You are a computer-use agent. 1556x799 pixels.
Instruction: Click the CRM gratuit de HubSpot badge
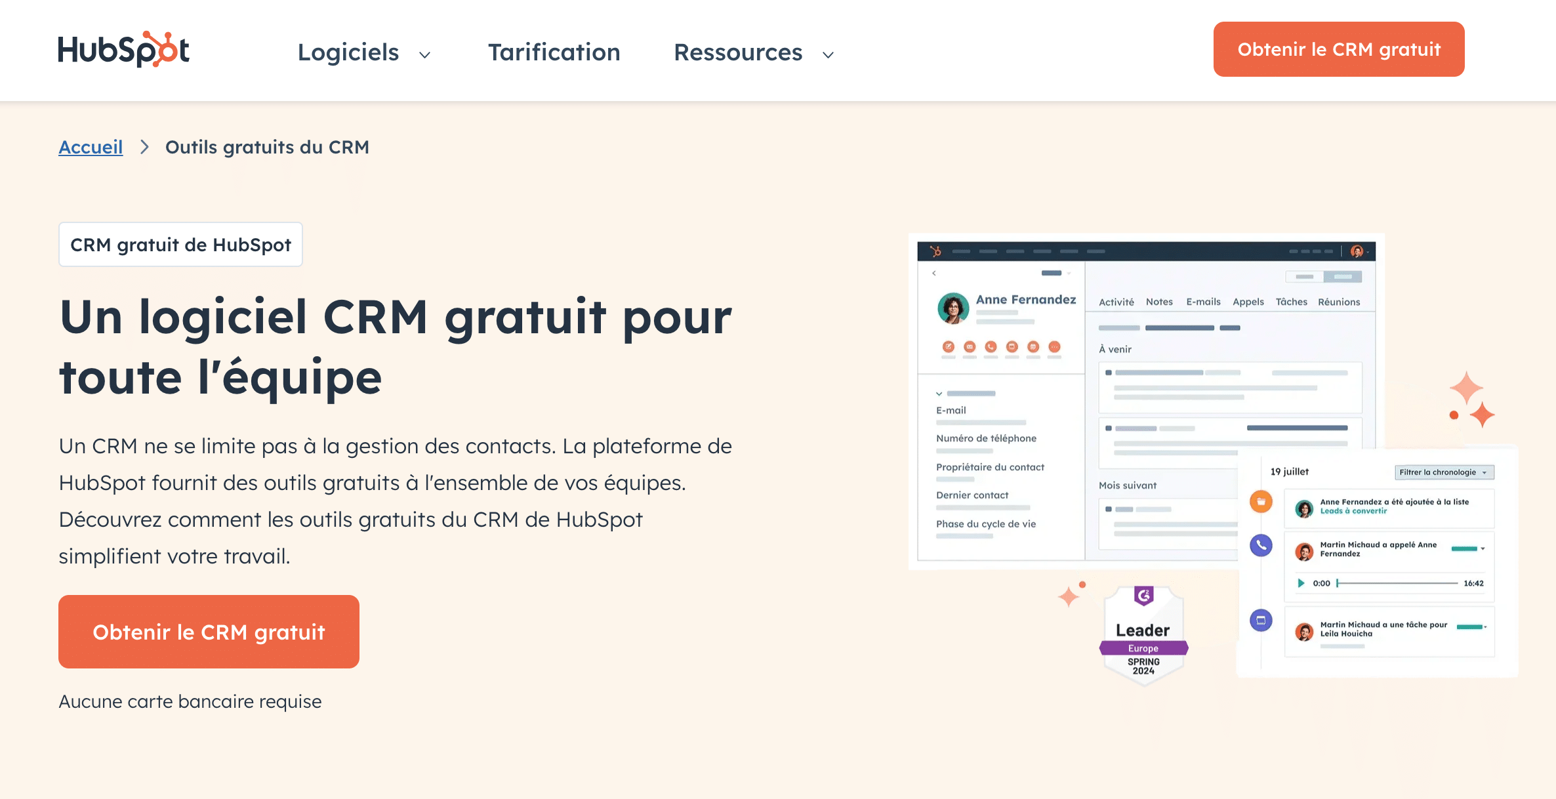(x=180, y=245)
